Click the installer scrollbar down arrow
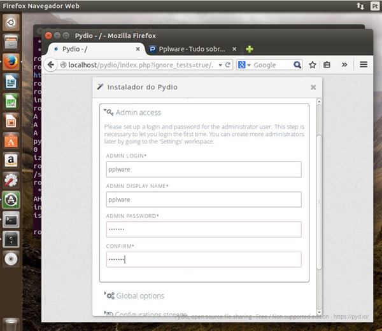The image size is (382, 331). tap(319, 313)
